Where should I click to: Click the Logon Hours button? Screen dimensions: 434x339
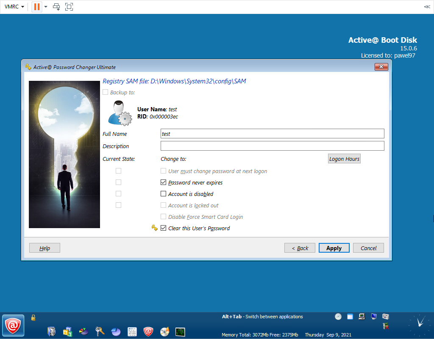[x=344, y=159]
